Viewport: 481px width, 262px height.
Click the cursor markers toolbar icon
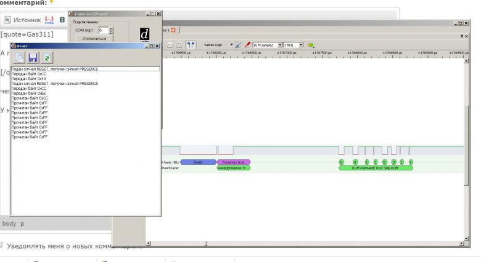(x=191, y=45)
